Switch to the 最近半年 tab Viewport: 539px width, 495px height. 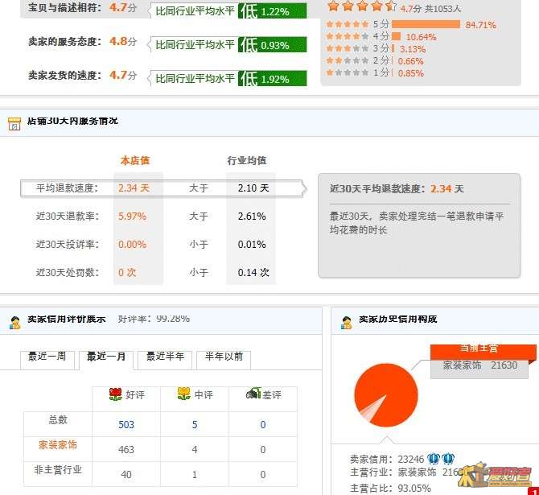pos(165,360)
